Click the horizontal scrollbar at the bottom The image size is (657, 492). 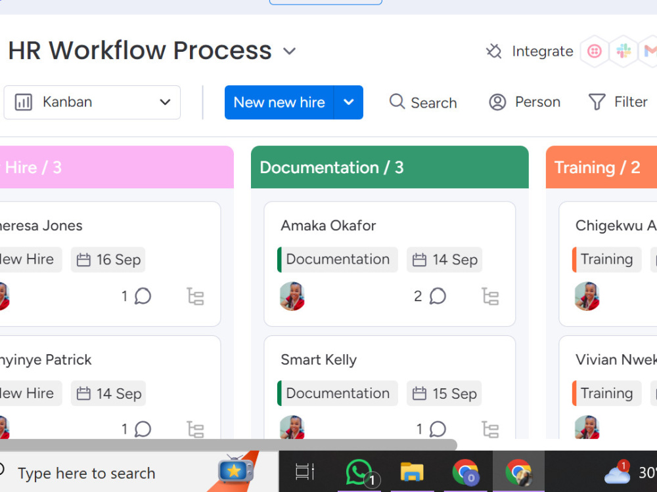coord(230,445)
